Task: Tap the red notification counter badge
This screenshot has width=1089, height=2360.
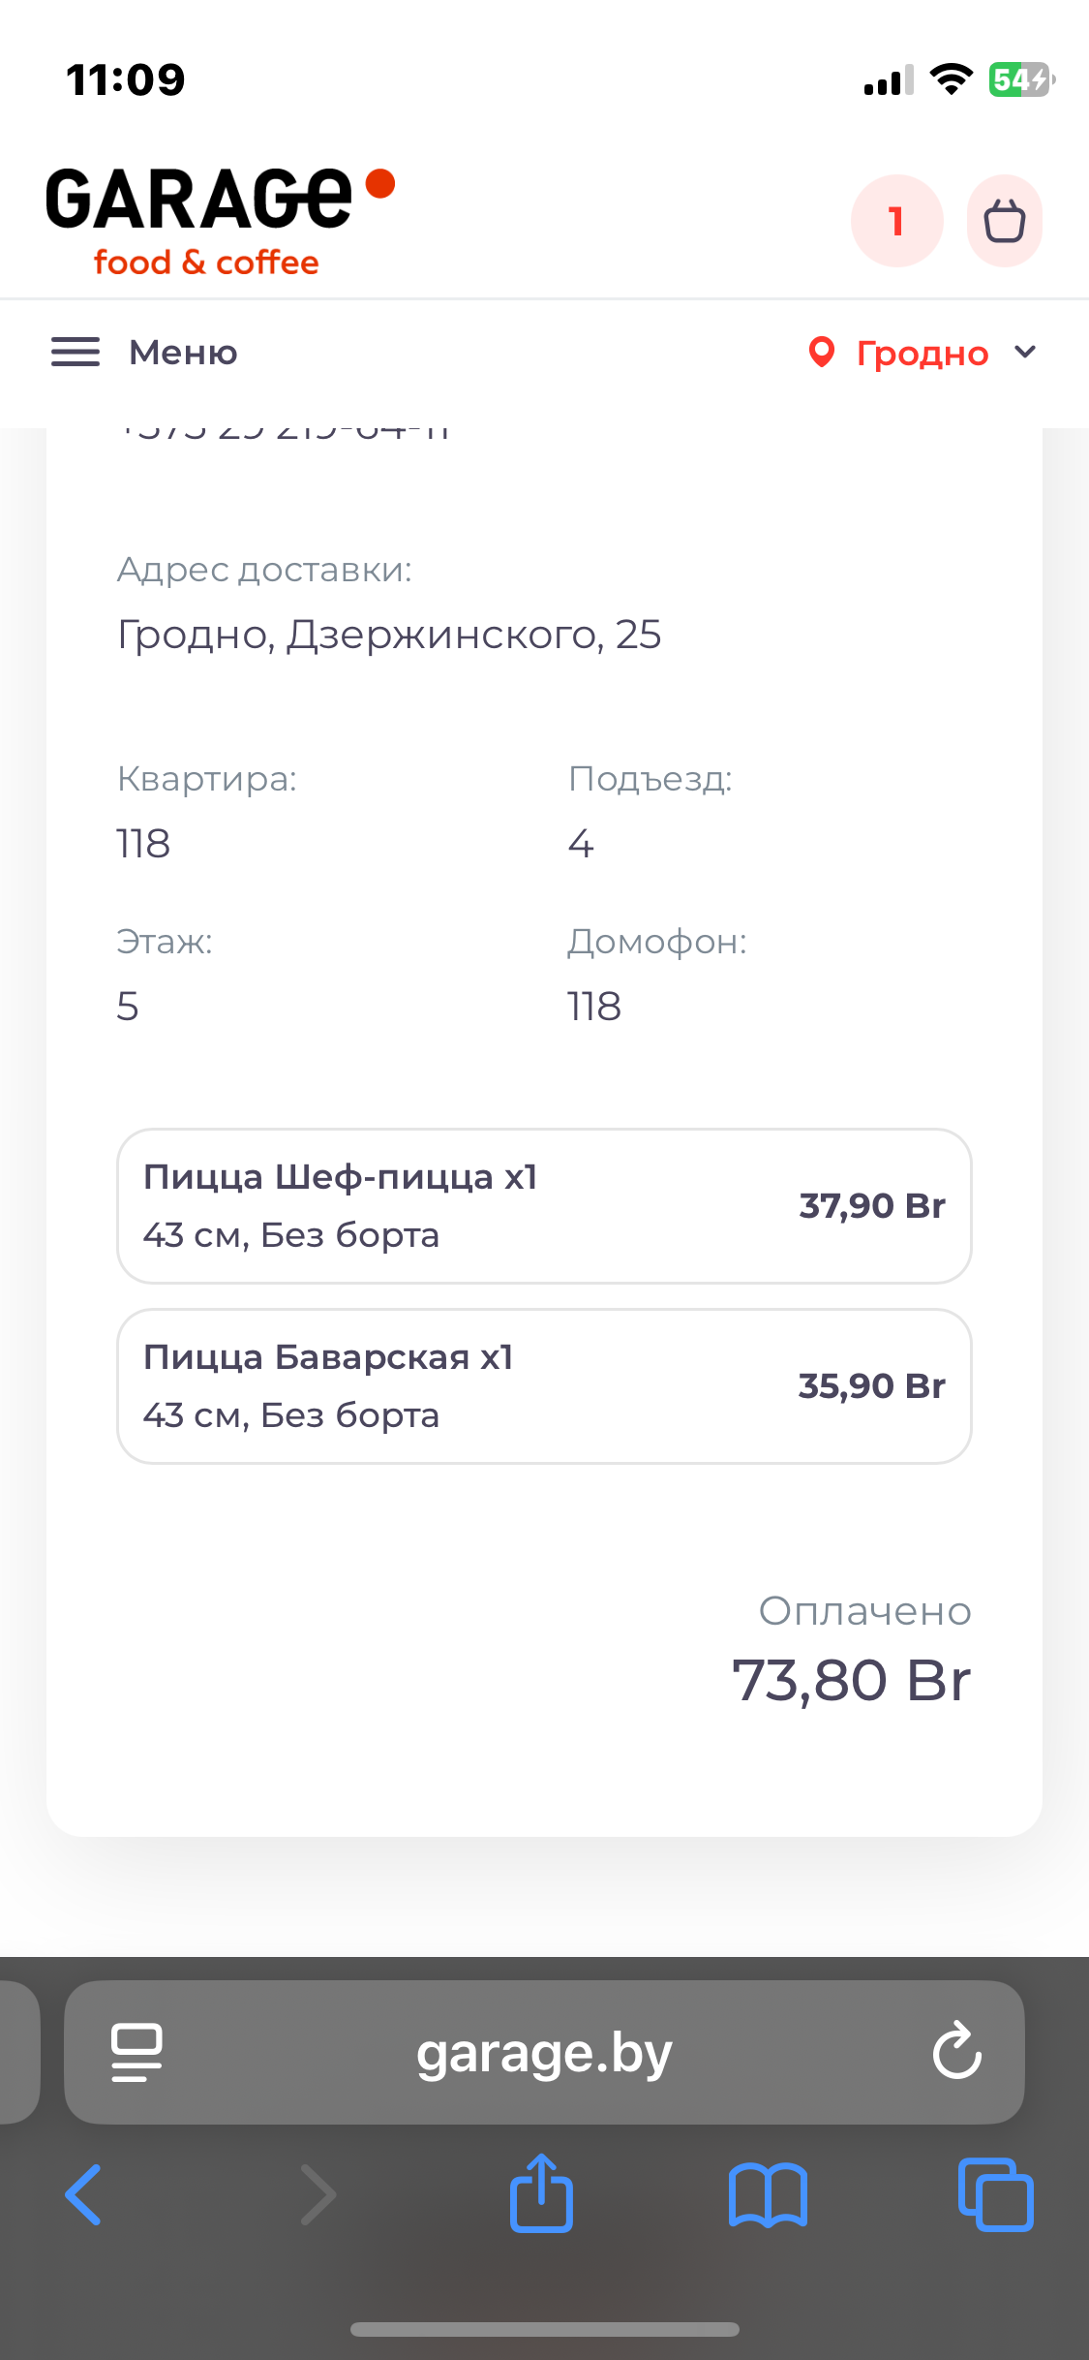Action: pos(896,221)
